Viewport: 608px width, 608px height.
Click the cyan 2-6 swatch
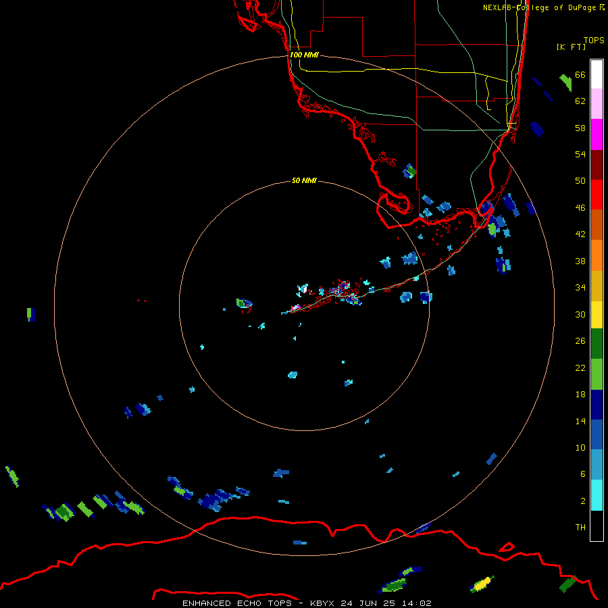pyautogui.click(x=597, y=495)
